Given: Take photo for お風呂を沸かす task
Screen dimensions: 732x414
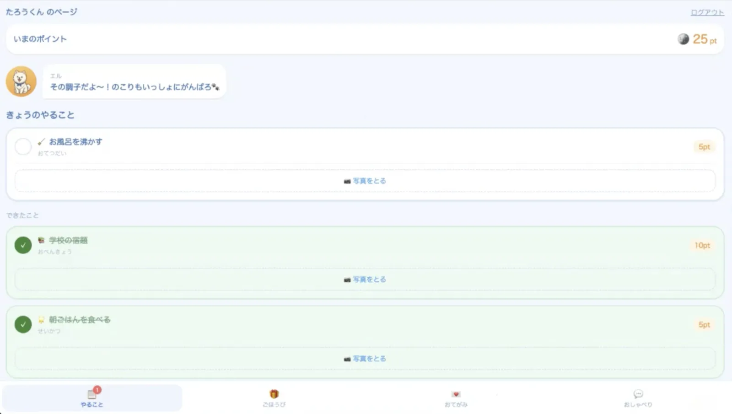Looking at the screenshot, I should (x=365, y=181).
